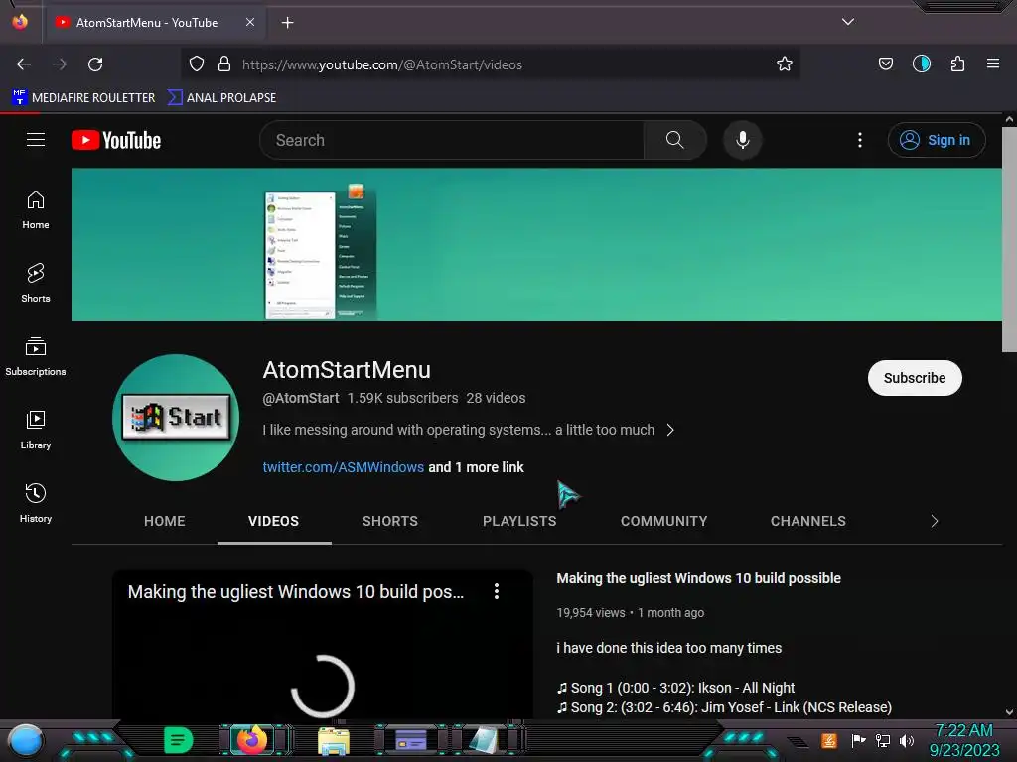This screenshot has height=762, width=1017.
Task: Click the channel banner image
Action: coord(536,244)
